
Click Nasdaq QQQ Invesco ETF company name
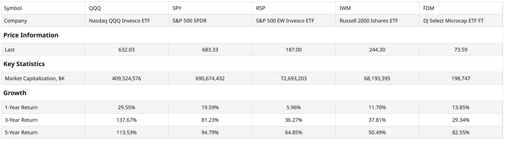point(120,21)
